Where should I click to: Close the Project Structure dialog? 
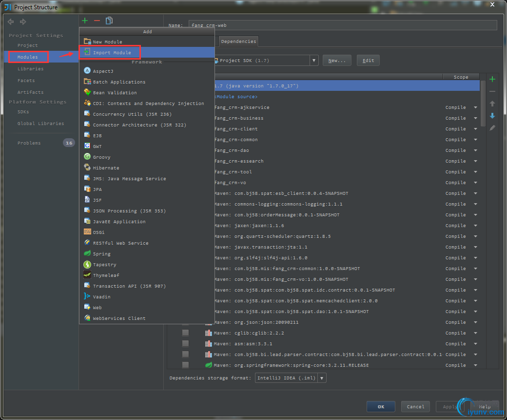click(x=492, y=4)
